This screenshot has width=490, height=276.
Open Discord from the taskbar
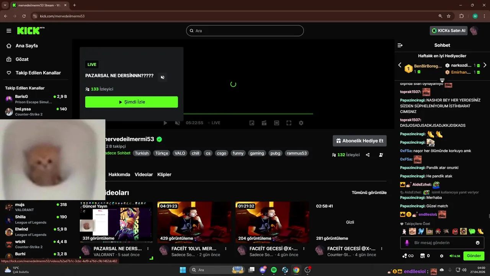pos(263,270)
